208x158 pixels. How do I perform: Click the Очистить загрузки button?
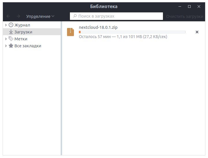(x=185, y=16)
